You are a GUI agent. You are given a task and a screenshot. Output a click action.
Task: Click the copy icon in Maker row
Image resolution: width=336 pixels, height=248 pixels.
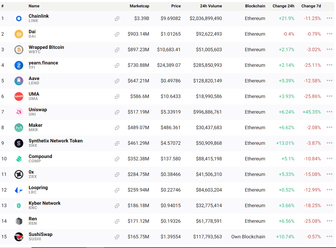(x=117, y=128)
